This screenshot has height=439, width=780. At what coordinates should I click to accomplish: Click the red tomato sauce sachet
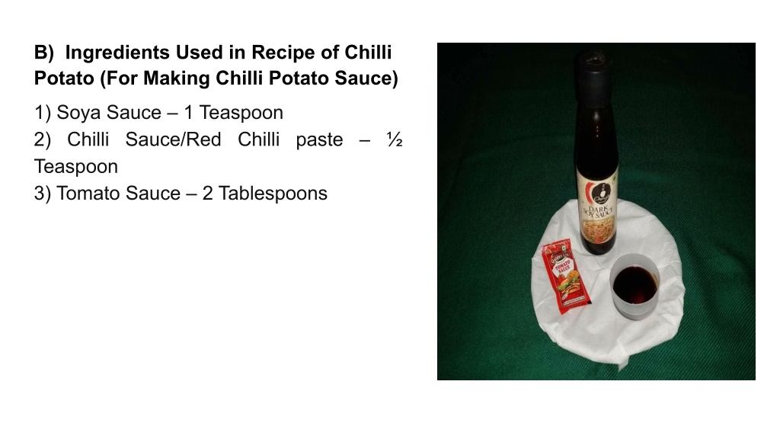[x=565, y=276]
